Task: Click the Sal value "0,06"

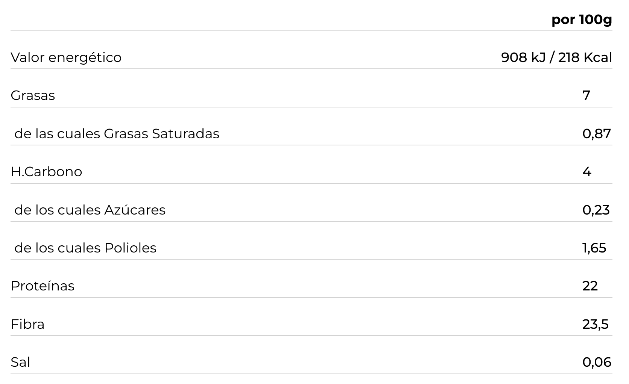Action: (597, 362)
